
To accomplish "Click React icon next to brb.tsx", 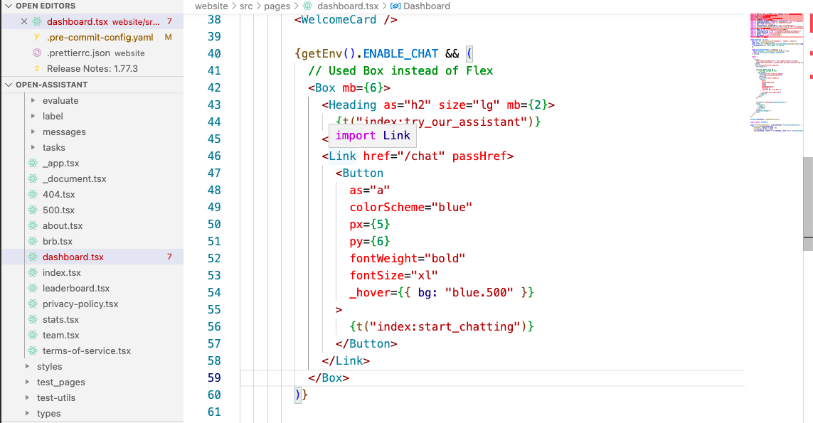I will pyautogui.click(x=33, y=241).
